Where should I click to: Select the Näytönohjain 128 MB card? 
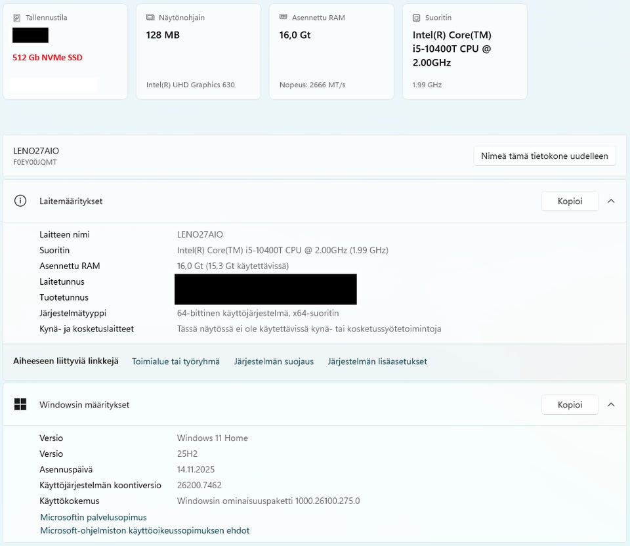(198, 51)
